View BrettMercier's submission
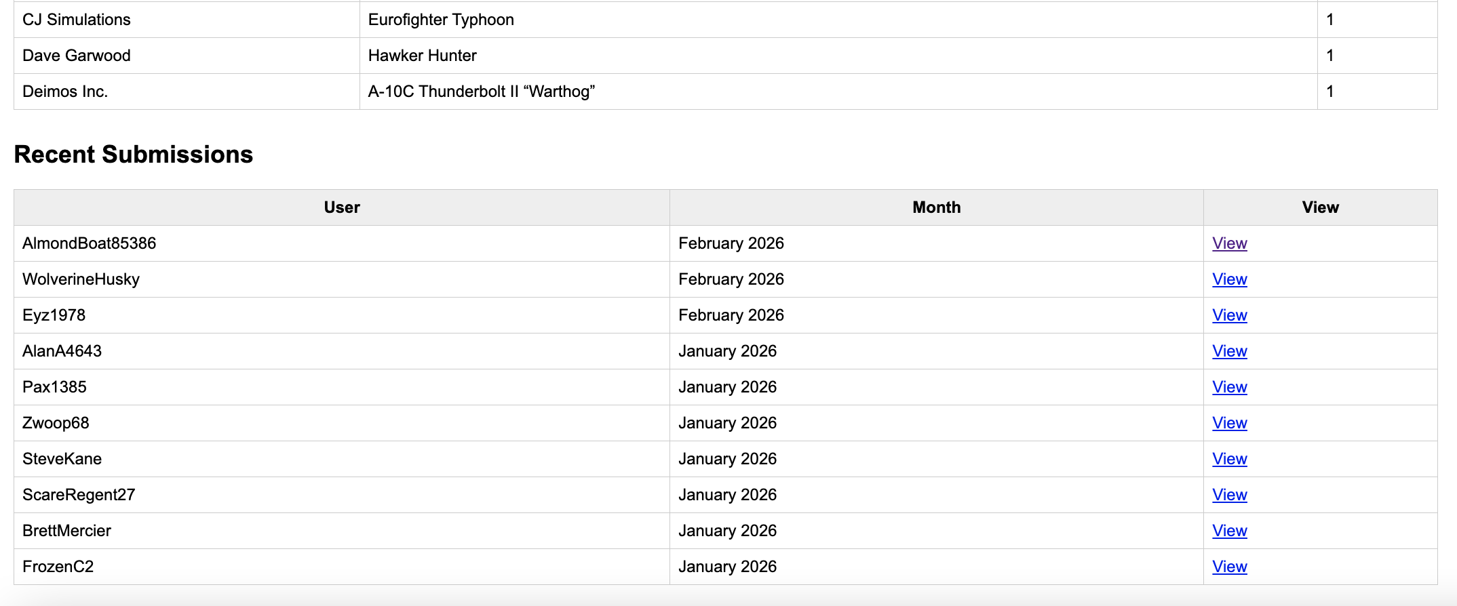 [1229, 531]
